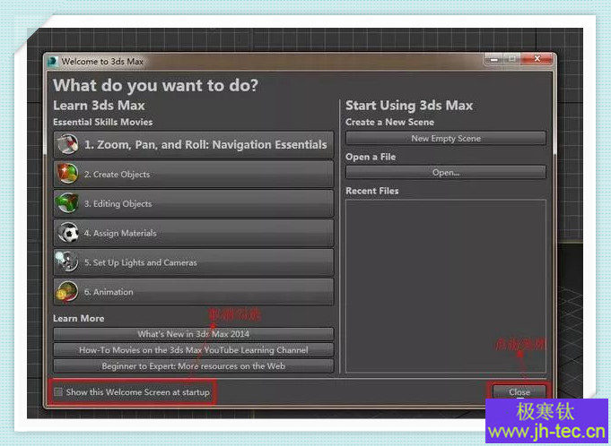Play the Editing Objects movie
This screenshot has width=611, height=446.
(193, 203)
